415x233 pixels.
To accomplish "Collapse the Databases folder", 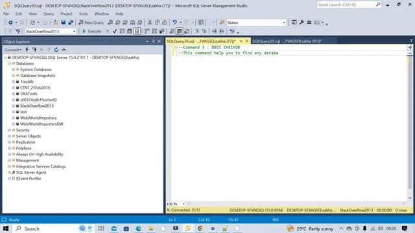I will [9, 63].
